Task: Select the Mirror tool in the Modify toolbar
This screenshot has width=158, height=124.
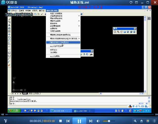Action: tap(9, 25)
